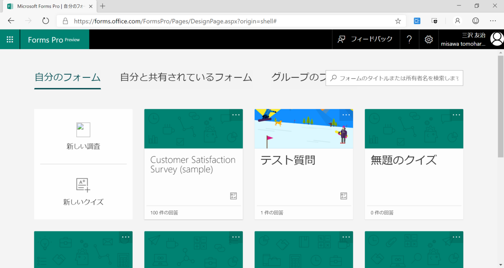Create 新しい調査 new survey

[x=83, y=137]
